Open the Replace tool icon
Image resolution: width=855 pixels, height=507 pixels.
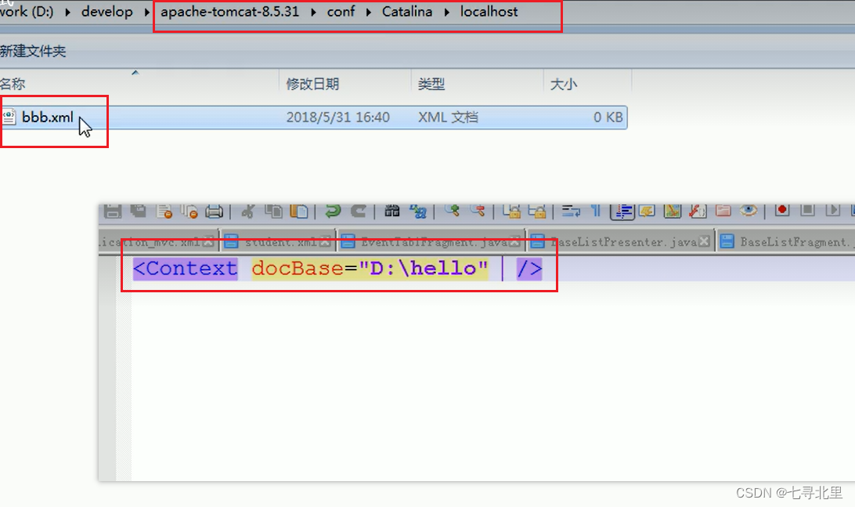coord(418,211)
